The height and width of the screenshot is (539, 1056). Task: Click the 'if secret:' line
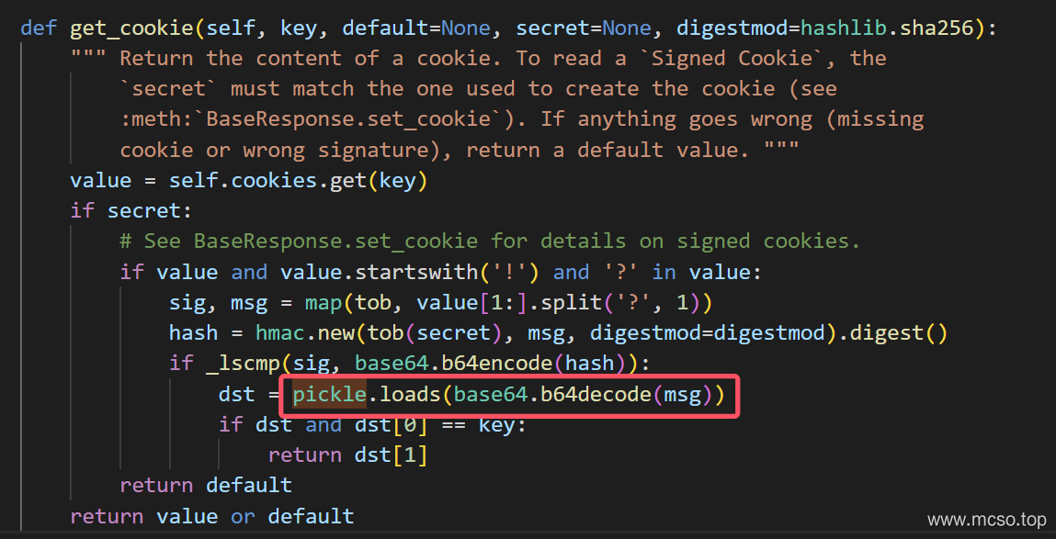(131, 211)
